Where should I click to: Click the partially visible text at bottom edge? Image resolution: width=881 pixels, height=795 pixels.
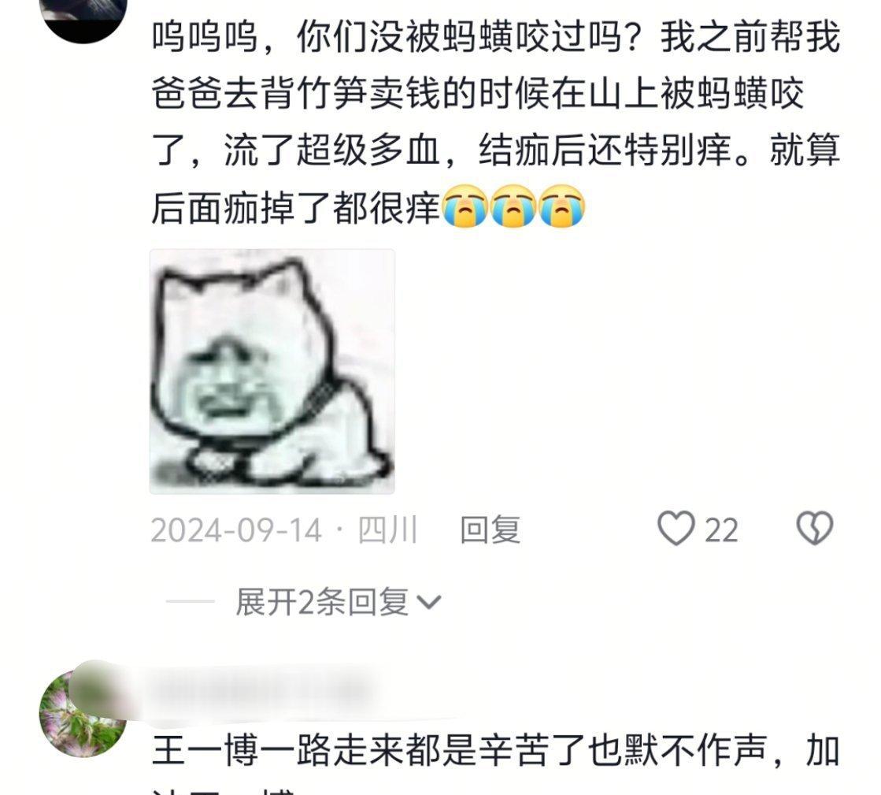224,790
